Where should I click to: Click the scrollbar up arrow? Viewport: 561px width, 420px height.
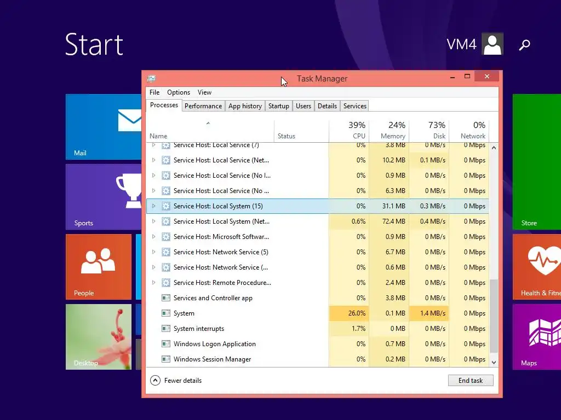[x=494, y=148]
